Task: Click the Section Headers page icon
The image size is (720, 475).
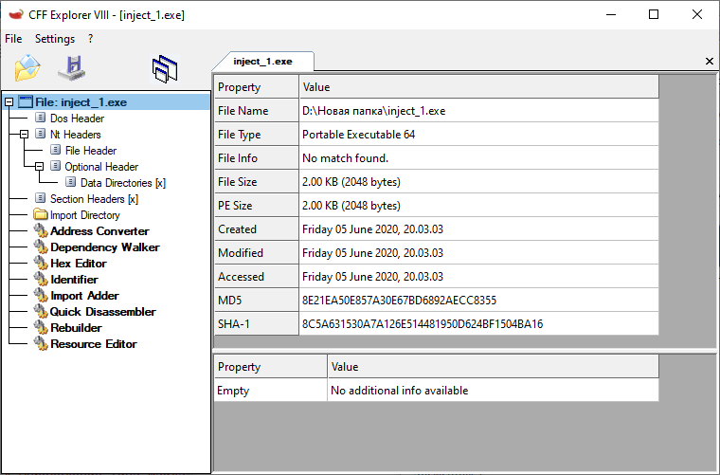Action: 41,198
